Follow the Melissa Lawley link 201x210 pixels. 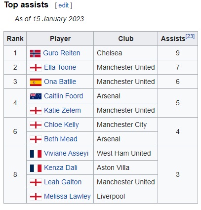point(67,196)
